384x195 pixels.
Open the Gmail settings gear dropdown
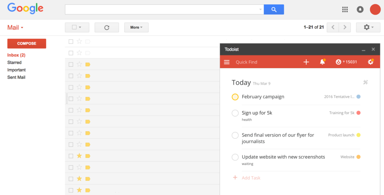[x=368, y=28]
